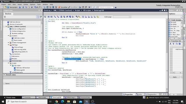This screenshot has width=186, height=104.
Task: Click Go online button
Action: pyautogui.click(x=63, y=7)
